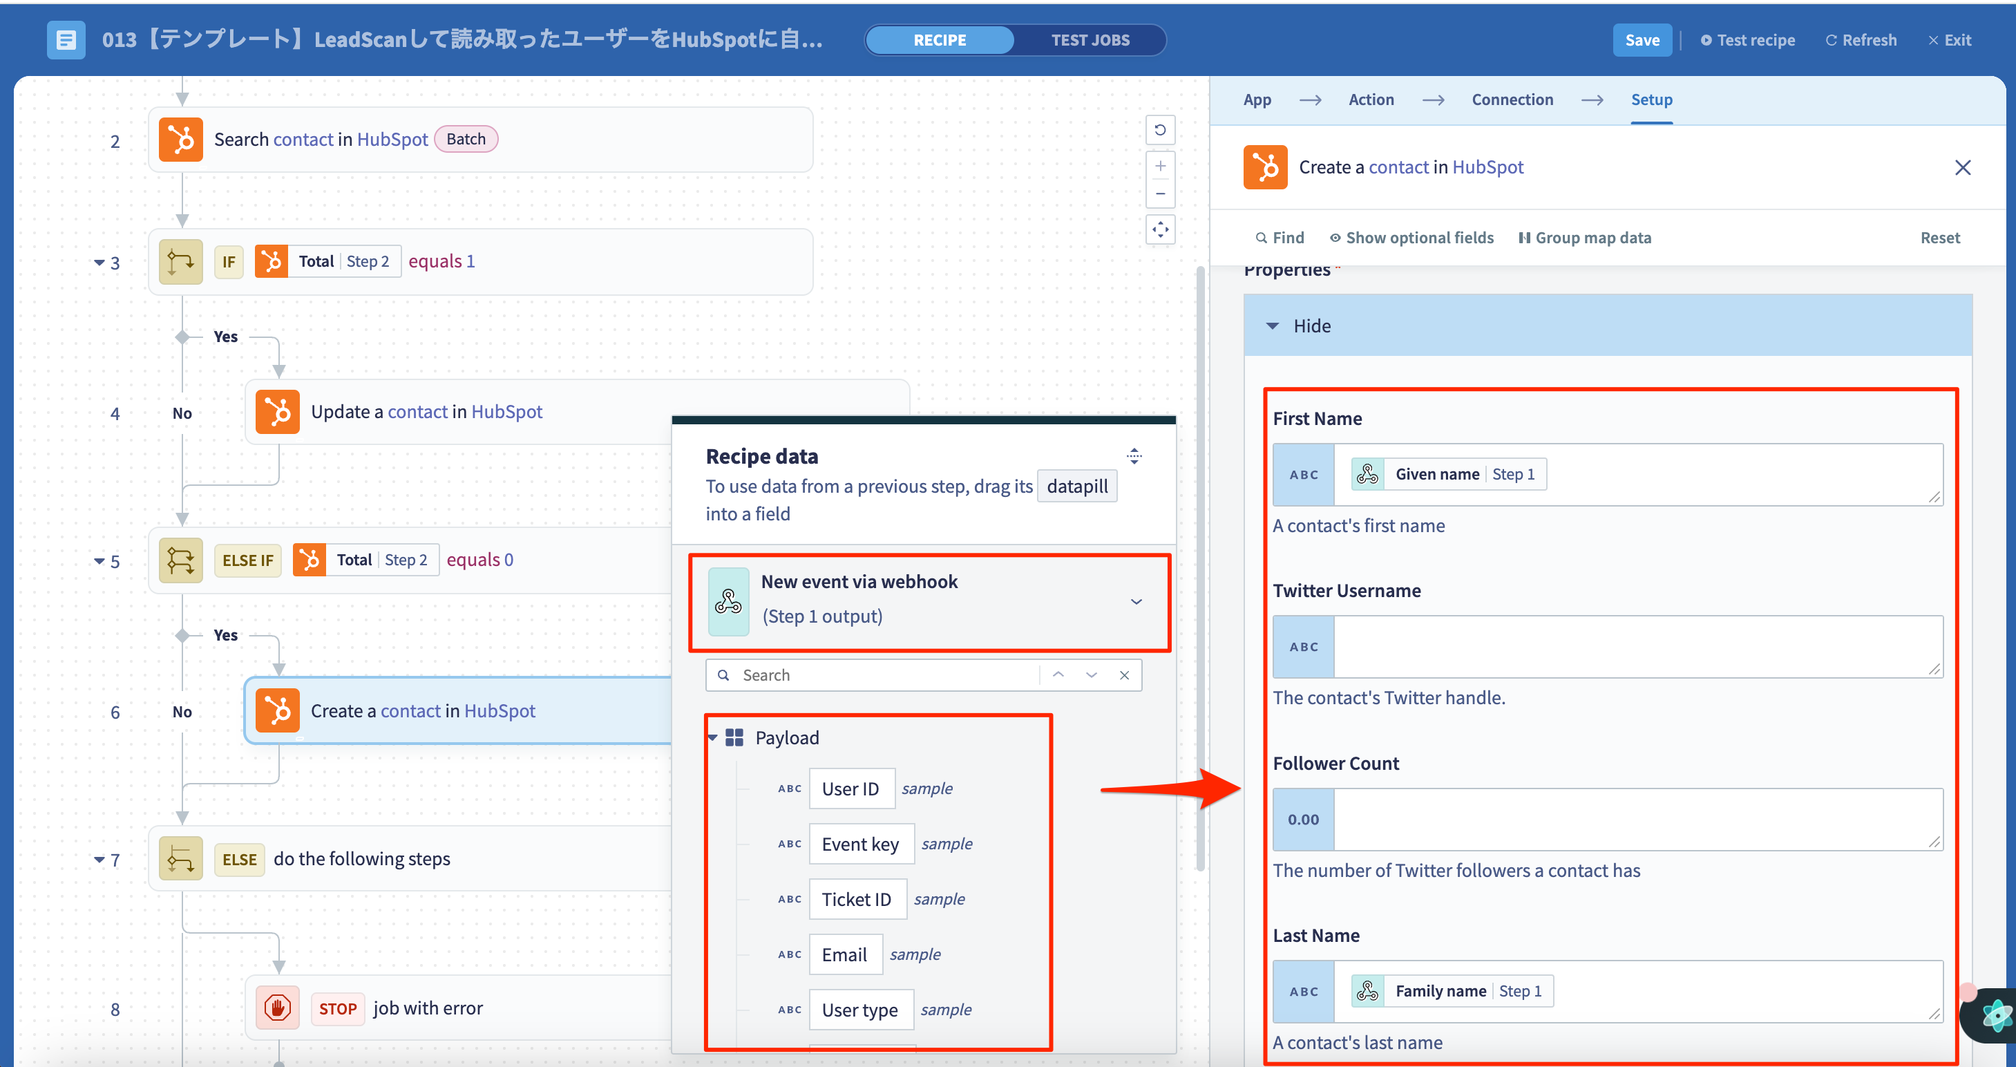
Task: Click the webhook icon in Recipe data panel
Action: click(x=729, y=601)
